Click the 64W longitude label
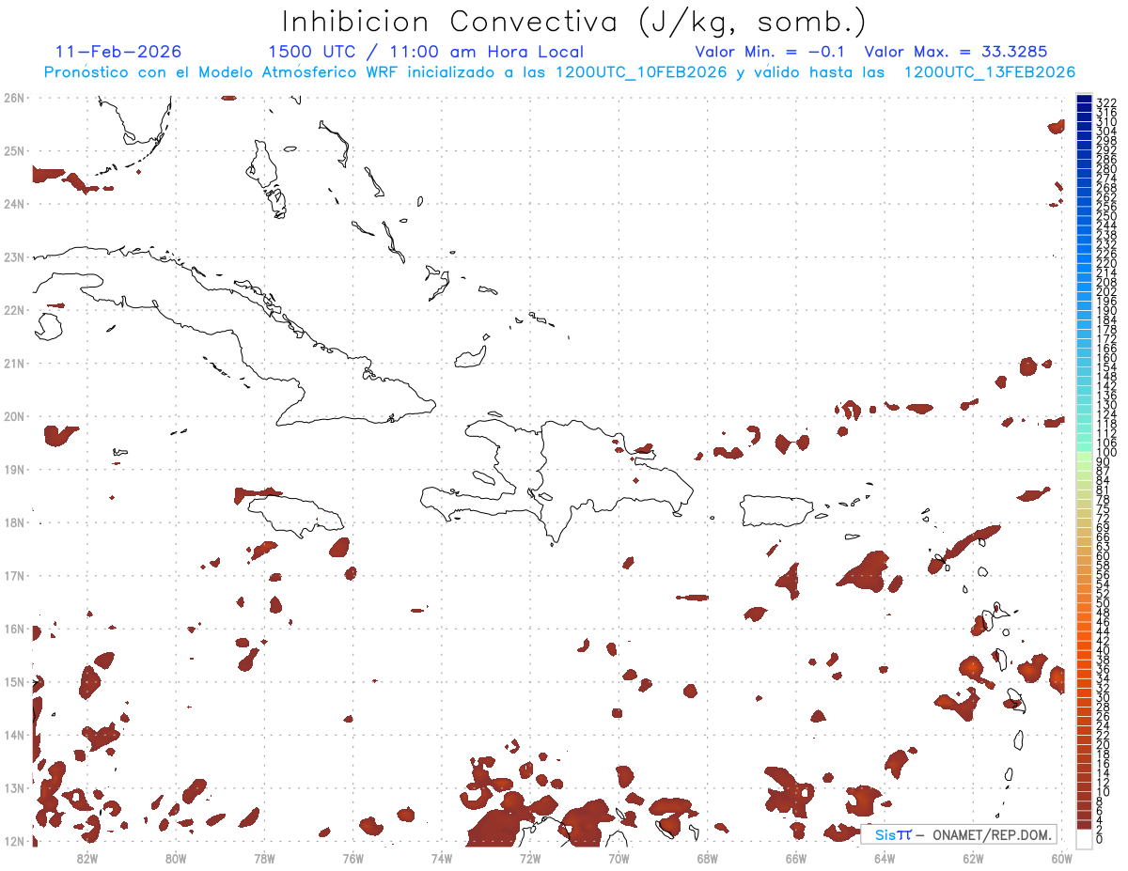The width and height of the screenshot is (1128, 871). 885,858
